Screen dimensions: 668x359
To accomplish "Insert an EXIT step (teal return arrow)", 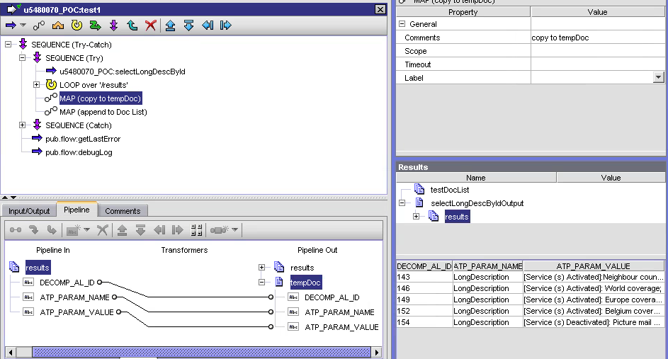I will point(132,25).
